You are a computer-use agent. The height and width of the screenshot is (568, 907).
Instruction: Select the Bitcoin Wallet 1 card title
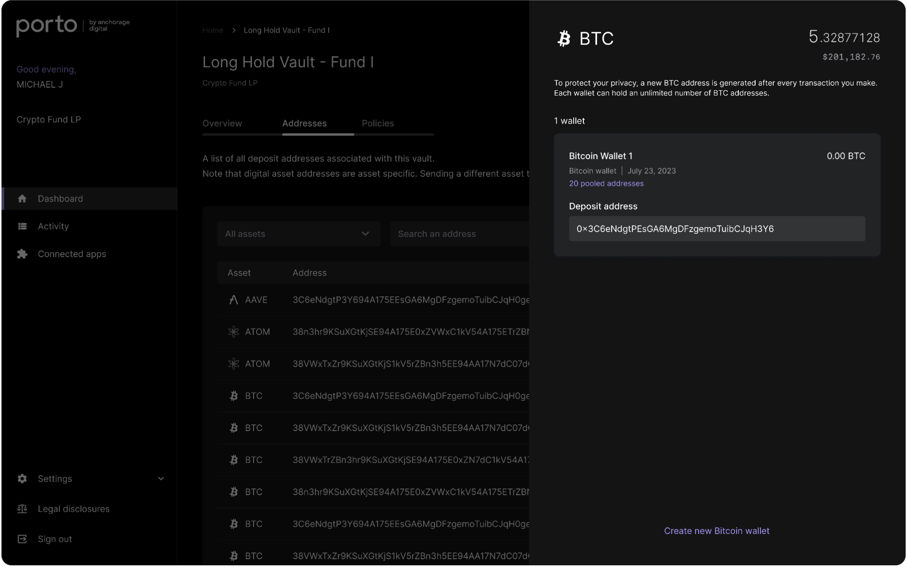(x=601, y=156)
